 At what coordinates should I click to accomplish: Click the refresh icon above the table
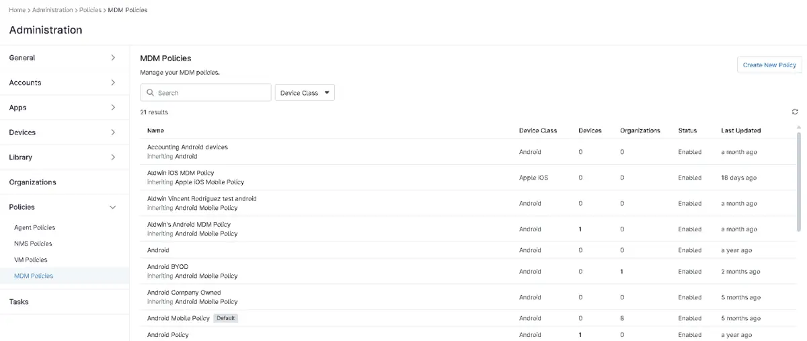(795, 112)
